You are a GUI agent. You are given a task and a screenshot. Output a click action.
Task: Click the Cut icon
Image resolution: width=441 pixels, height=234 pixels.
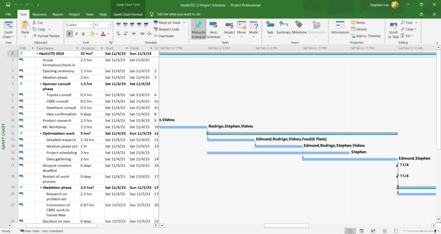[34, 22]
